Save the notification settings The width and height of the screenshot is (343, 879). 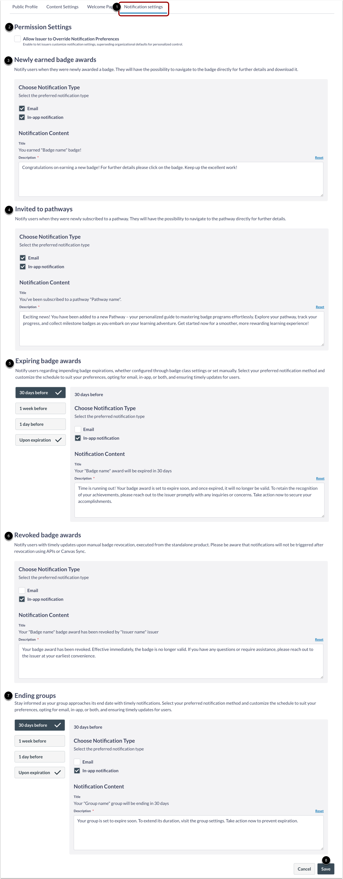326,869
